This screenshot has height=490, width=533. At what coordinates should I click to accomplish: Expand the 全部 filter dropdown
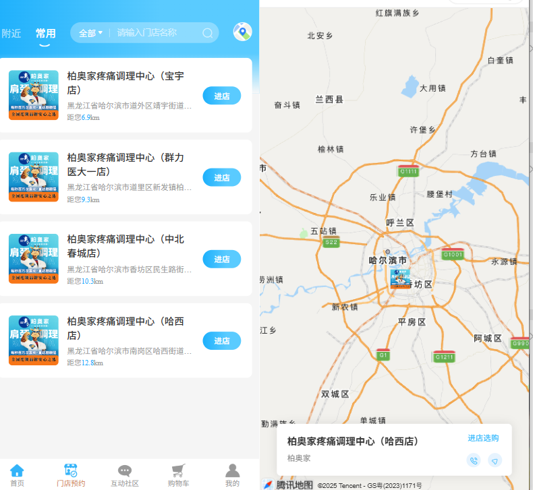tap(91, 33)
